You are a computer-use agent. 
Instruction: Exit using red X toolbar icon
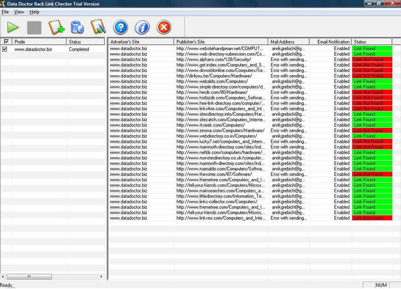[x=164, y=27]
